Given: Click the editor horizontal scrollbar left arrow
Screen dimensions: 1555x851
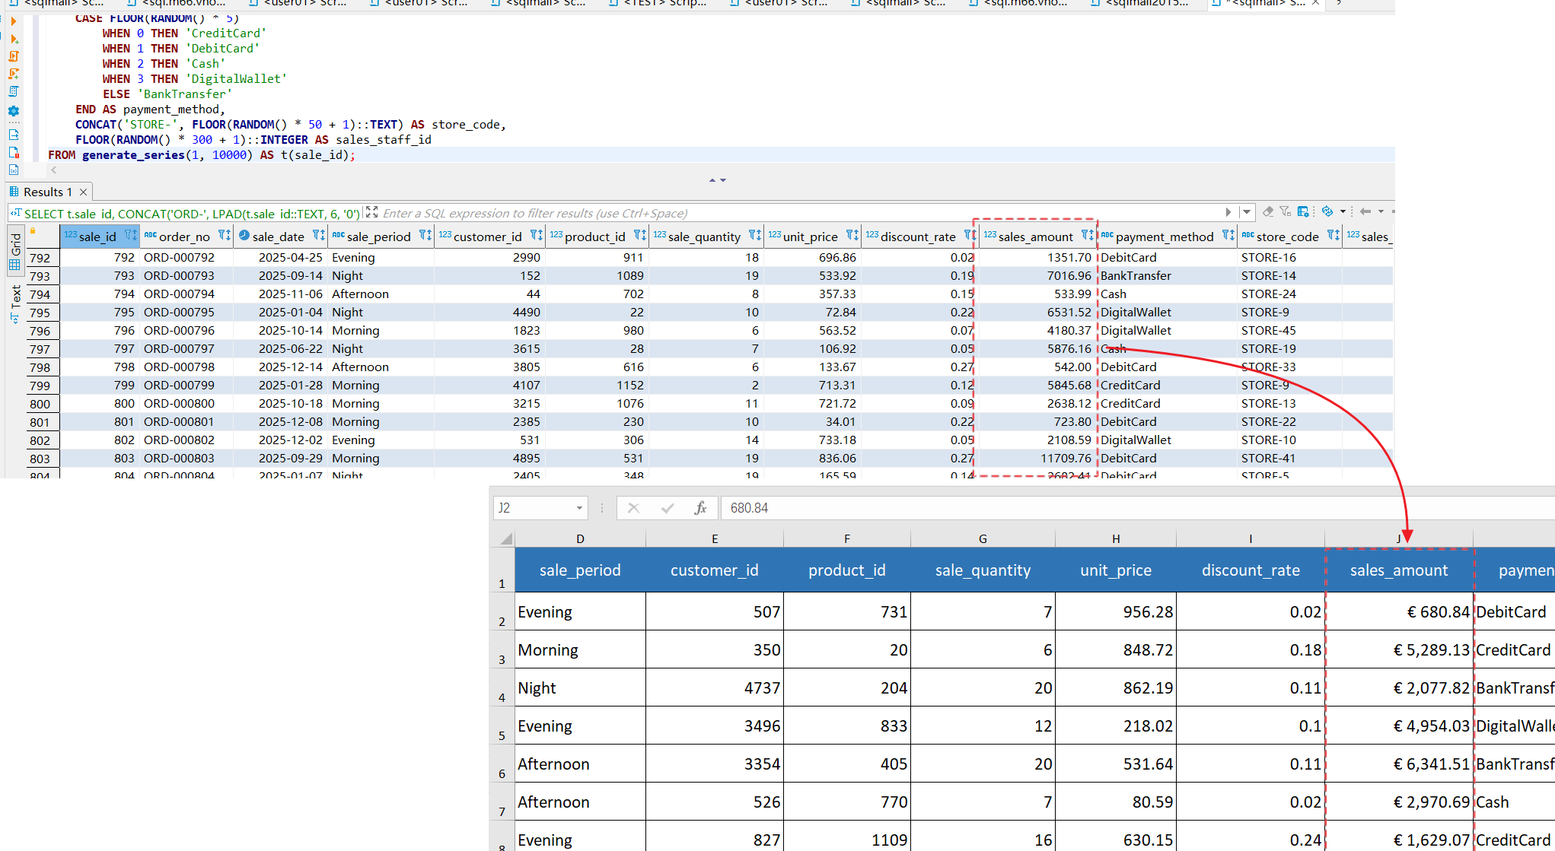Looking at the screenshot, I should pyautogui.click(x=53, y=170).
